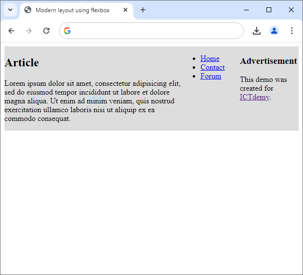Minimize the browser window
The width and height of the screenshot is (303, 275).
pos(246,10)
